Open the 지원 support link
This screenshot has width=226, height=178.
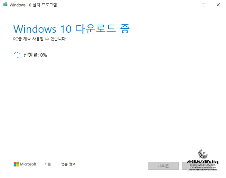[x=48, y=164]
